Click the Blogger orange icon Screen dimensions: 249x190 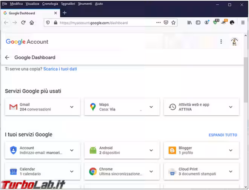coord(172,150)
